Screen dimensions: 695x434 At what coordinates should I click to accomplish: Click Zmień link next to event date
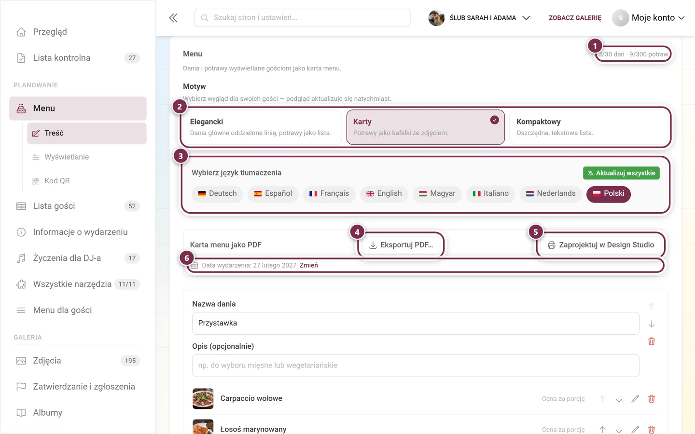tap(309, 265)
